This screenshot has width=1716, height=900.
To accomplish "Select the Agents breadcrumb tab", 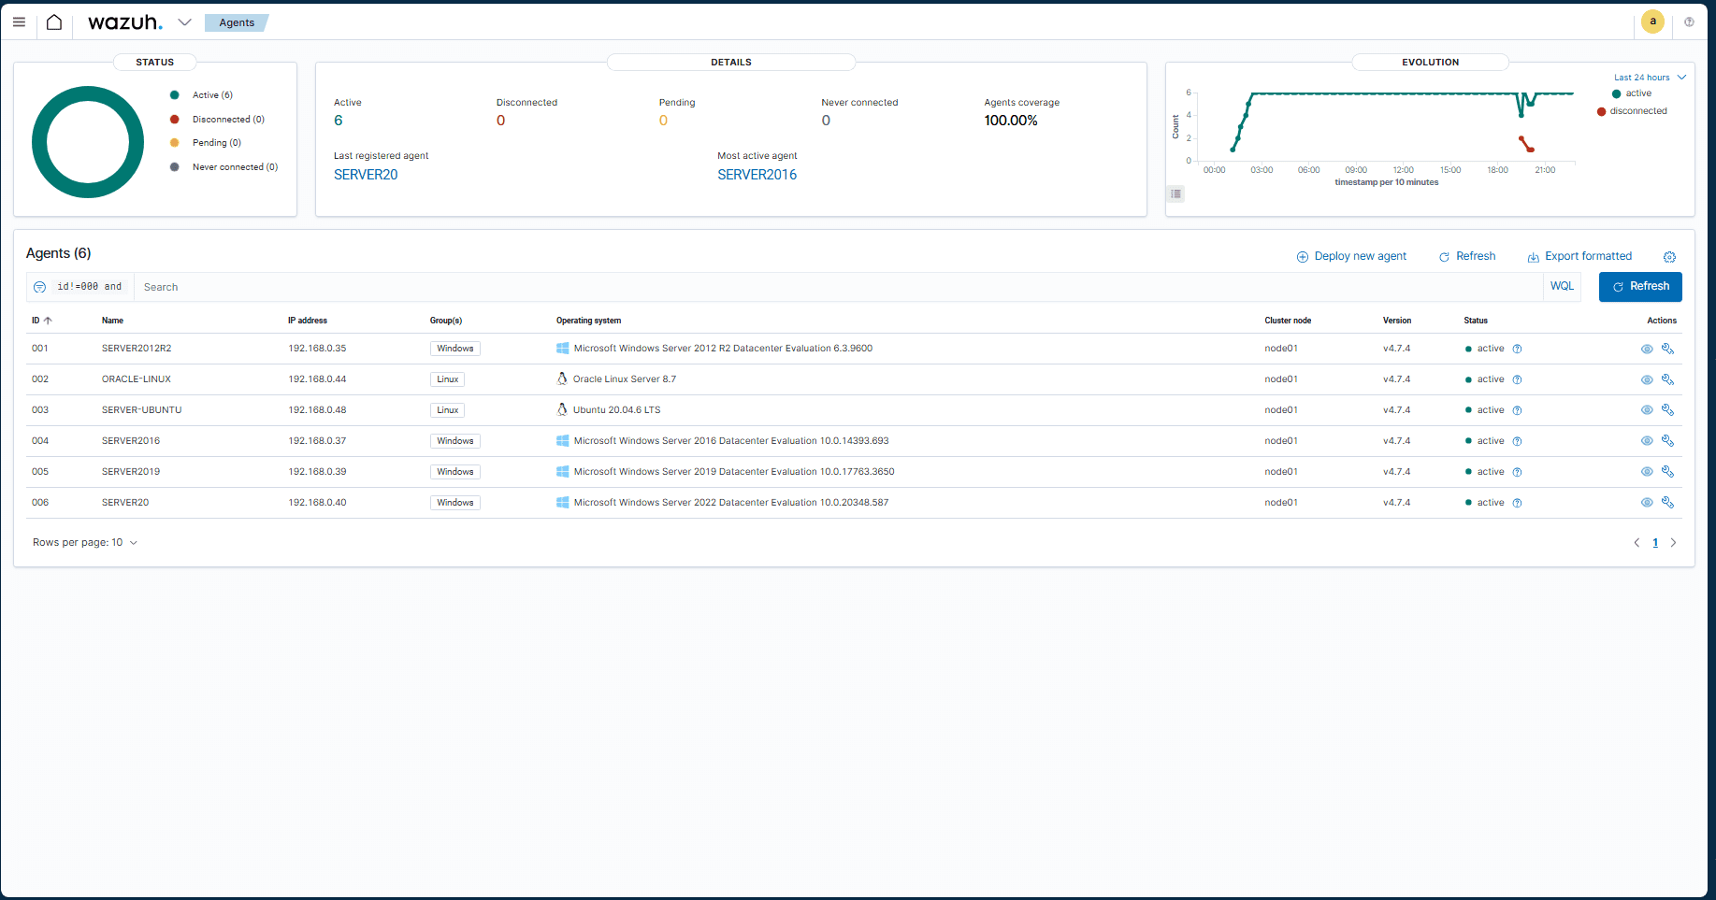I will (237, 22).
